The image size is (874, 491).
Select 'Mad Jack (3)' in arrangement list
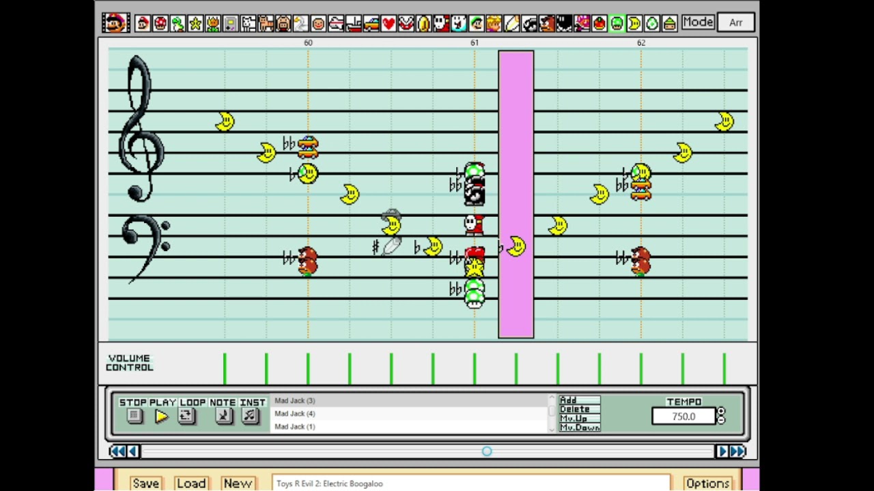point(410,401)
